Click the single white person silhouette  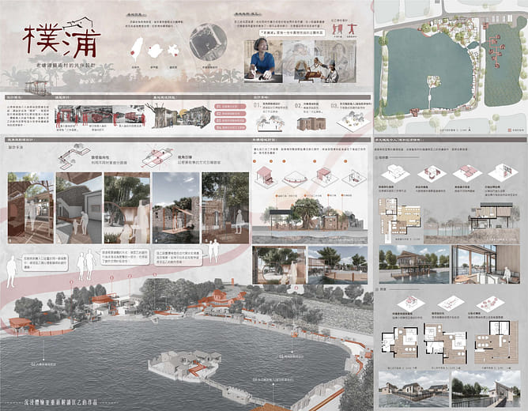[11, 271]
